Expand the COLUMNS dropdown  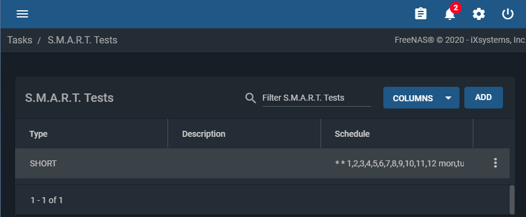coord(421,98)
